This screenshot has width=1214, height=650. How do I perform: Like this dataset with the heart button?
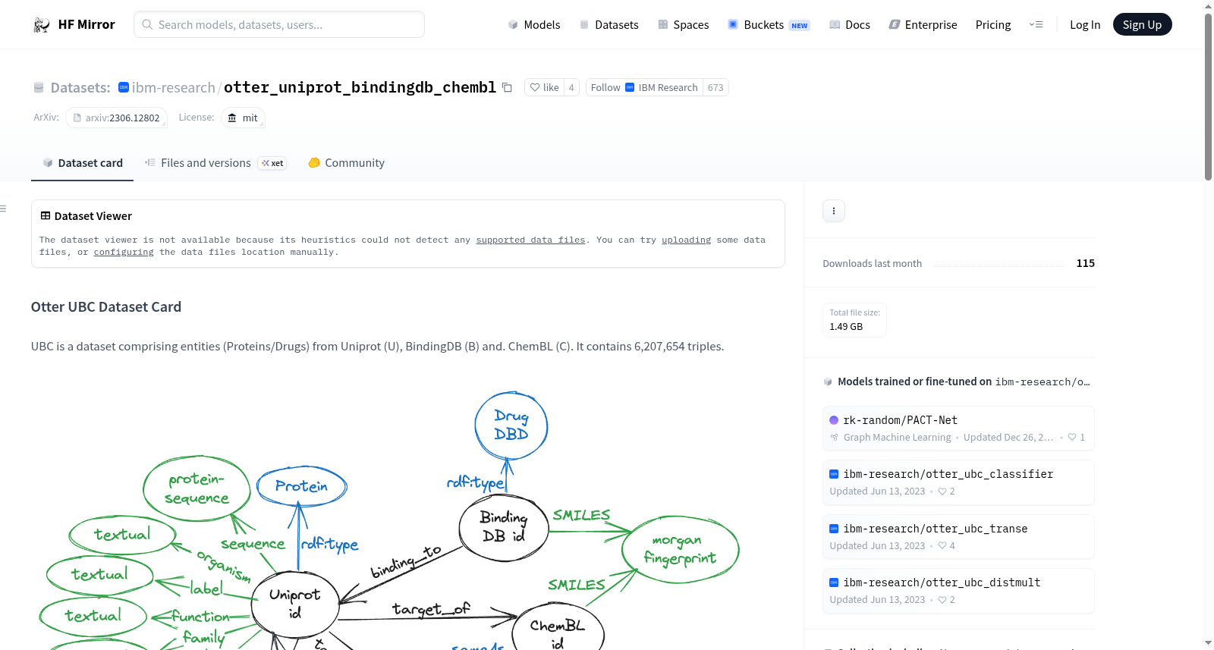(x=544, y=87)
